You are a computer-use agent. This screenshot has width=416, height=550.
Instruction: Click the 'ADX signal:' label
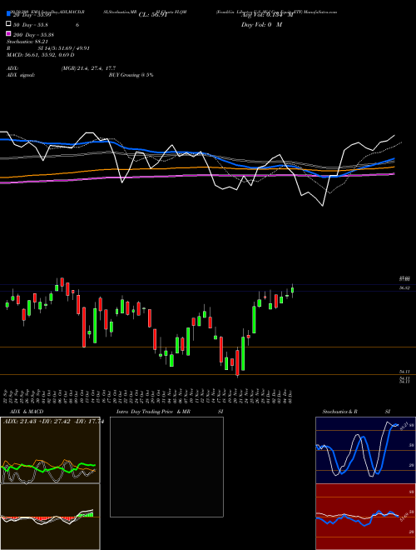[20, 75]
